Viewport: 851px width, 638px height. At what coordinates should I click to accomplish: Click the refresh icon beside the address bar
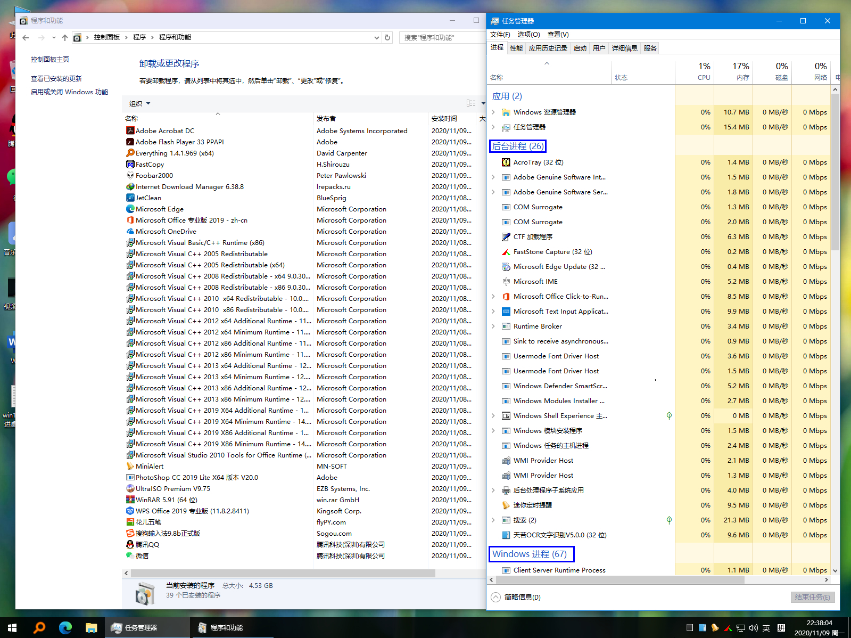pyautogui.click(x=387, y=37)
